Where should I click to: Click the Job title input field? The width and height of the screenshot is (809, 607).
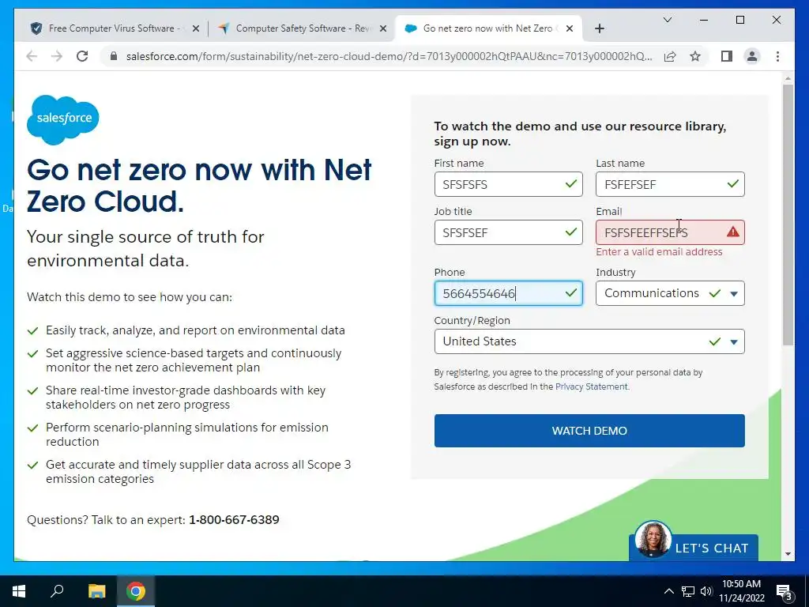[508, 232]
